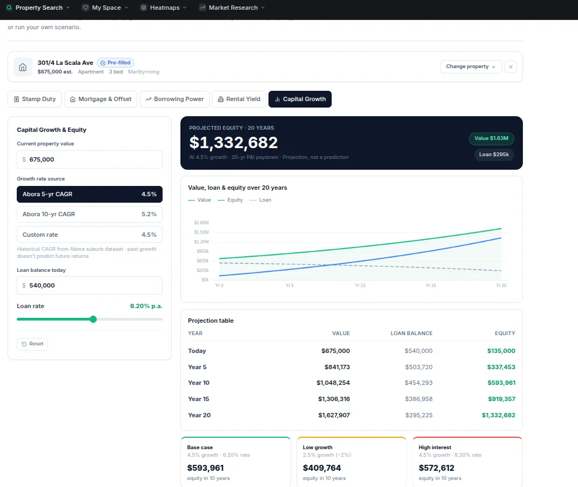This screenshot has height=487, width=578.
Task: Click the Borrowing Power trend arrow icon
Action: 148,99
